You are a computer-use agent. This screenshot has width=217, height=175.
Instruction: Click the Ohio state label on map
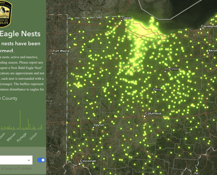[157, 89]
